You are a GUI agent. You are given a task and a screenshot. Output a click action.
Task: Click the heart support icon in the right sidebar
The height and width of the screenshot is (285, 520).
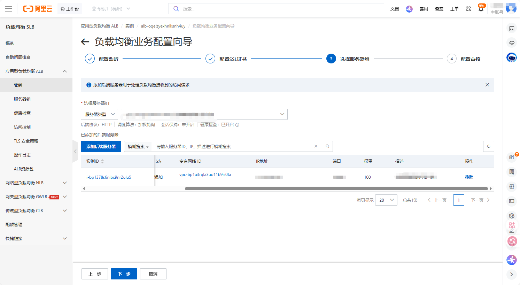click(x=512, y=43)
